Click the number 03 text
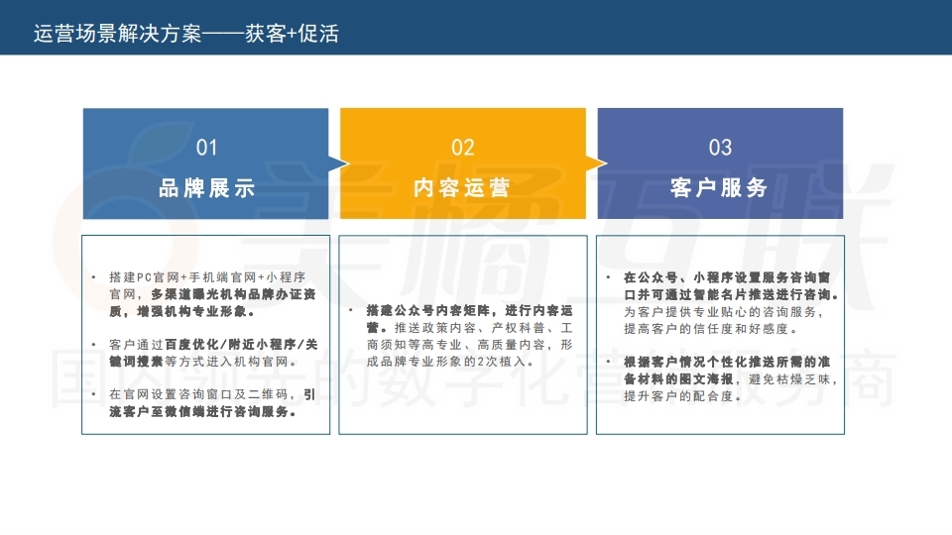 (x=720, y=148)
